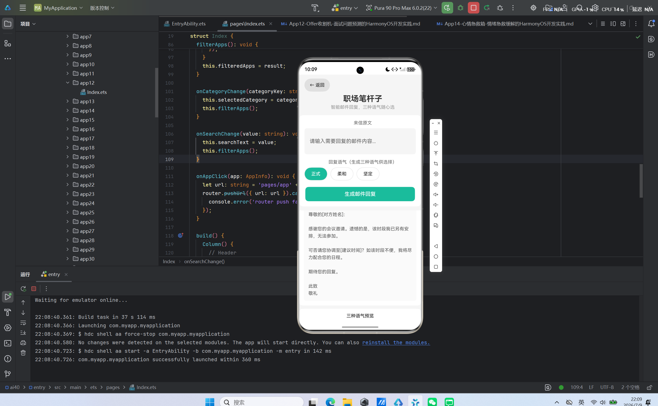Click the emulator screenshot crop icon
Screen dimensions: 658x406
[436, 164]
